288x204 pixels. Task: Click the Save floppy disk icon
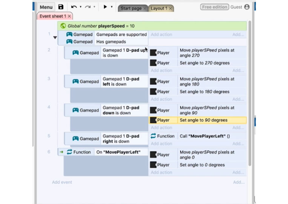[x=61, y=7]
